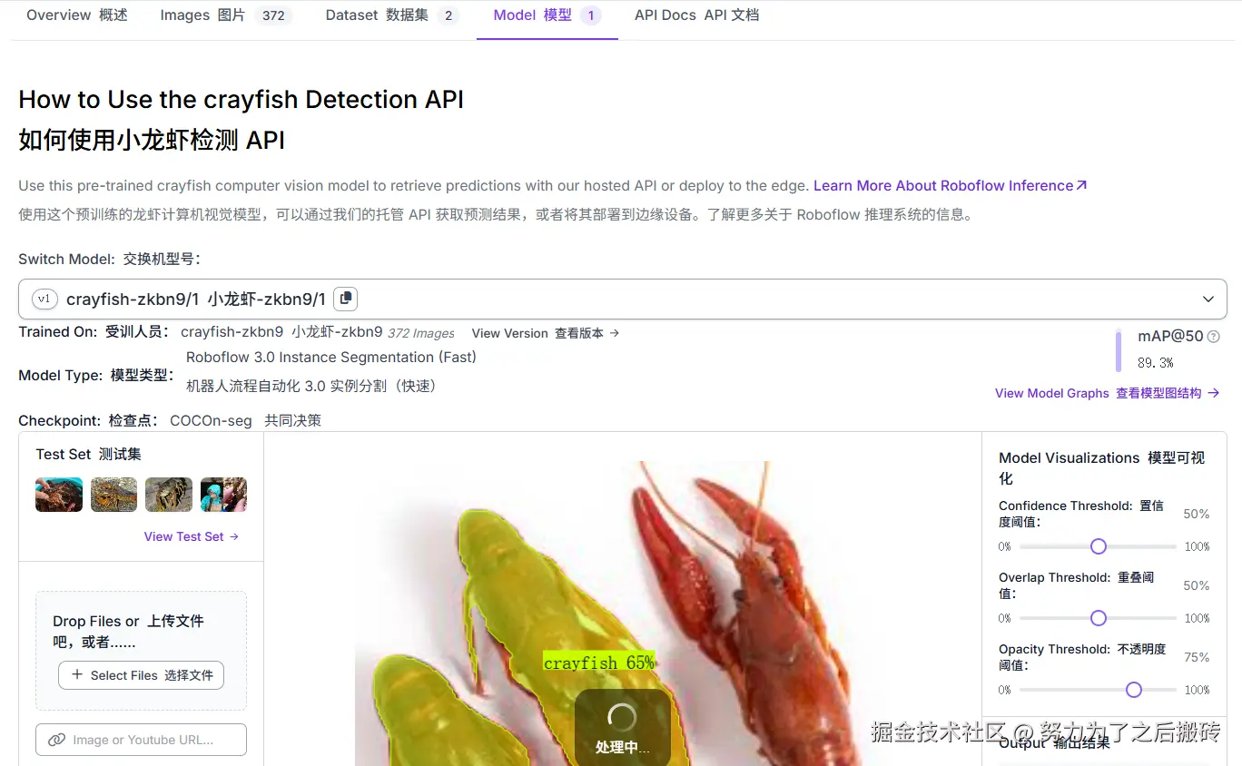The height and width of the screenshot is (766, 1242).
Task: Go to the Dataset tab
Action: pyautogui.click(x=392, y=15)
